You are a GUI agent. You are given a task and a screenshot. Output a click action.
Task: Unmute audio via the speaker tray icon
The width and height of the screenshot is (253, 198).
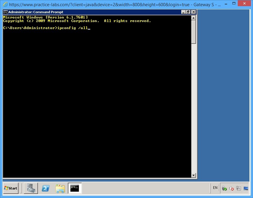point(232,188)
